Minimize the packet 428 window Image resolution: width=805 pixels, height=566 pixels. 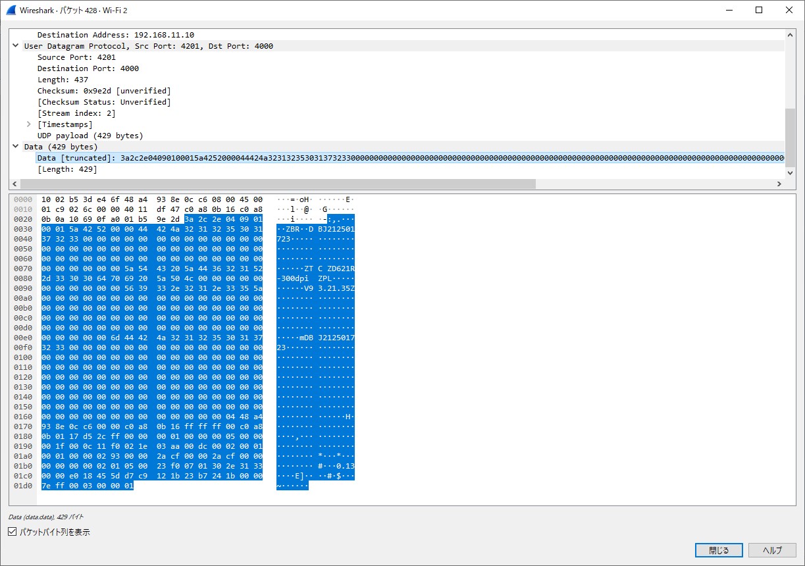click(x=729, y=10)
